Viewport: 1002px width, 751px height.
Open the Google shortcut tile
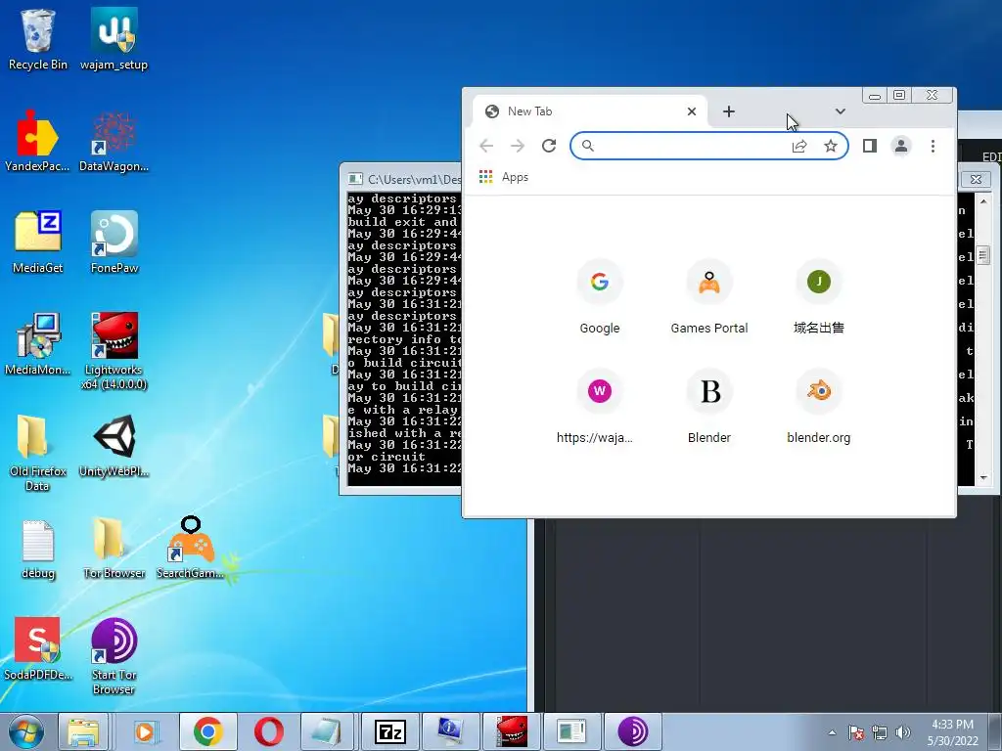(600, 297)
